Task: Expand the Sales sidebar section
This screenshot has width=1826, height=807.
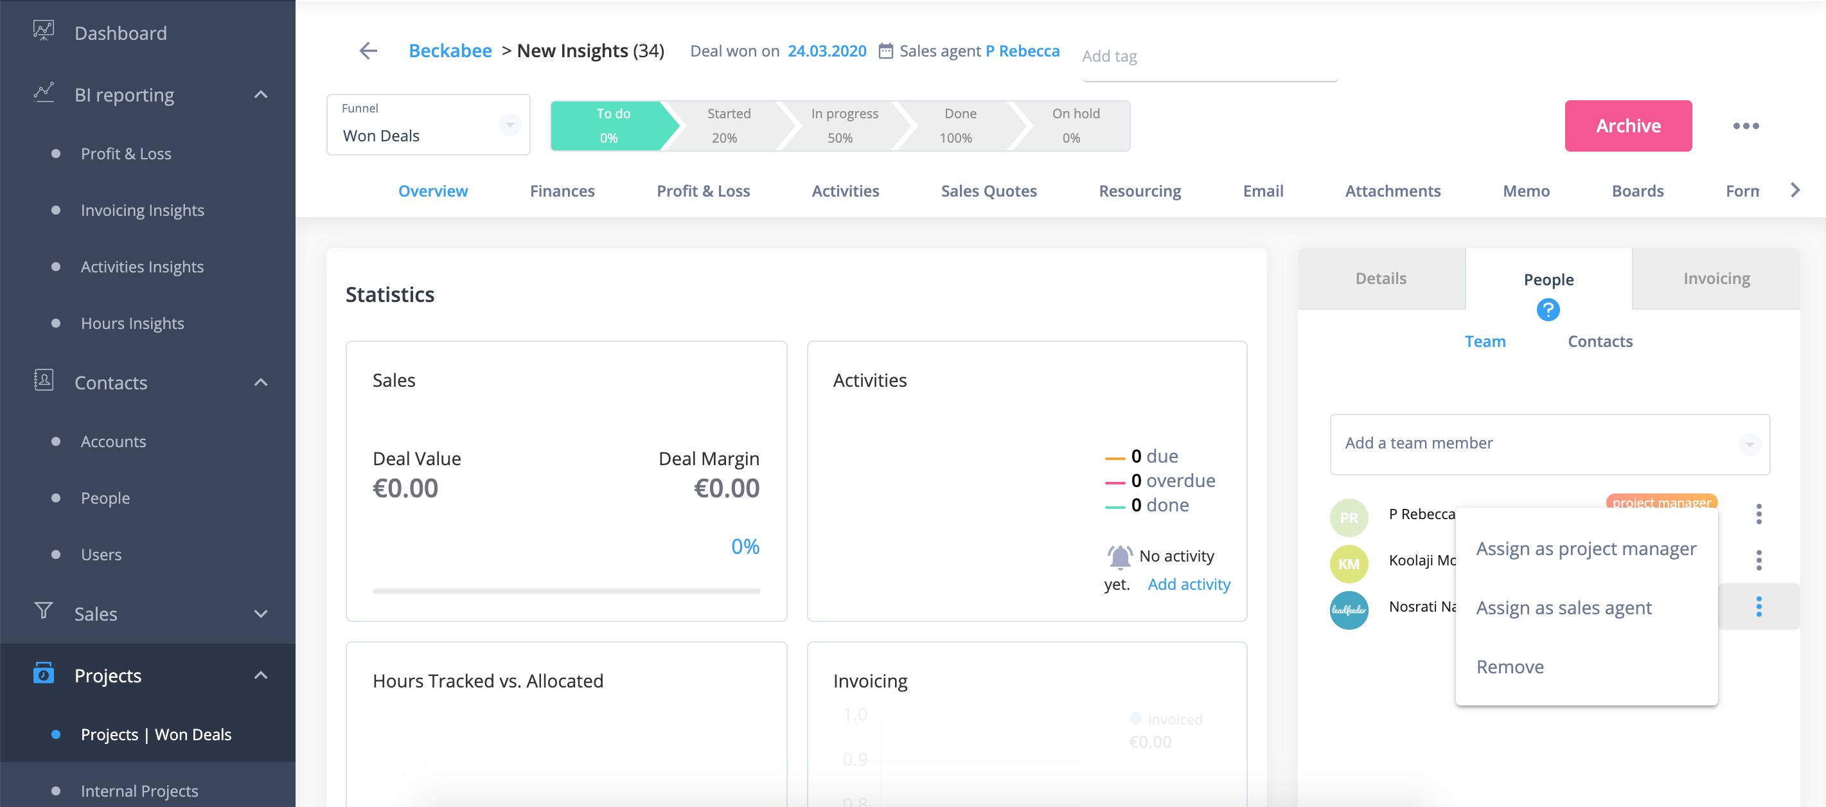Action: click(261, 614)
